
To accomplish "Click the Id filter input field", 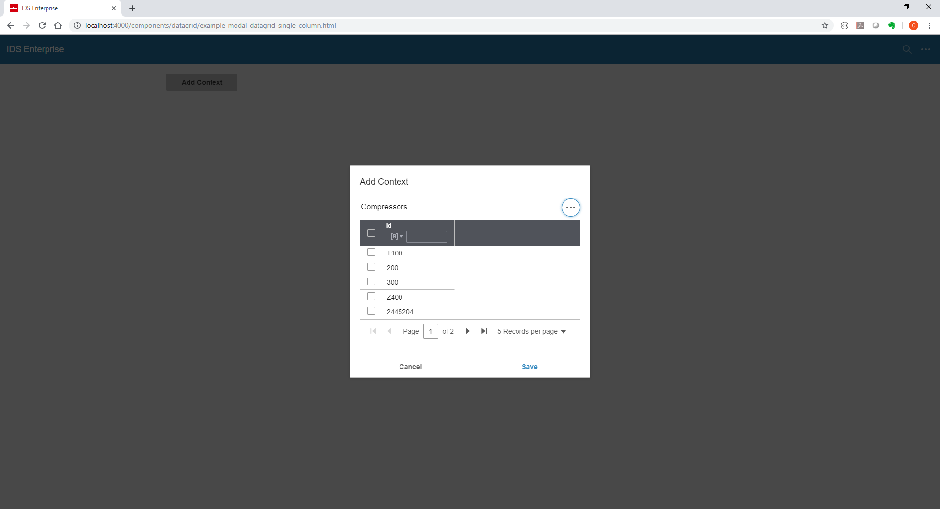I will (426, 237).
